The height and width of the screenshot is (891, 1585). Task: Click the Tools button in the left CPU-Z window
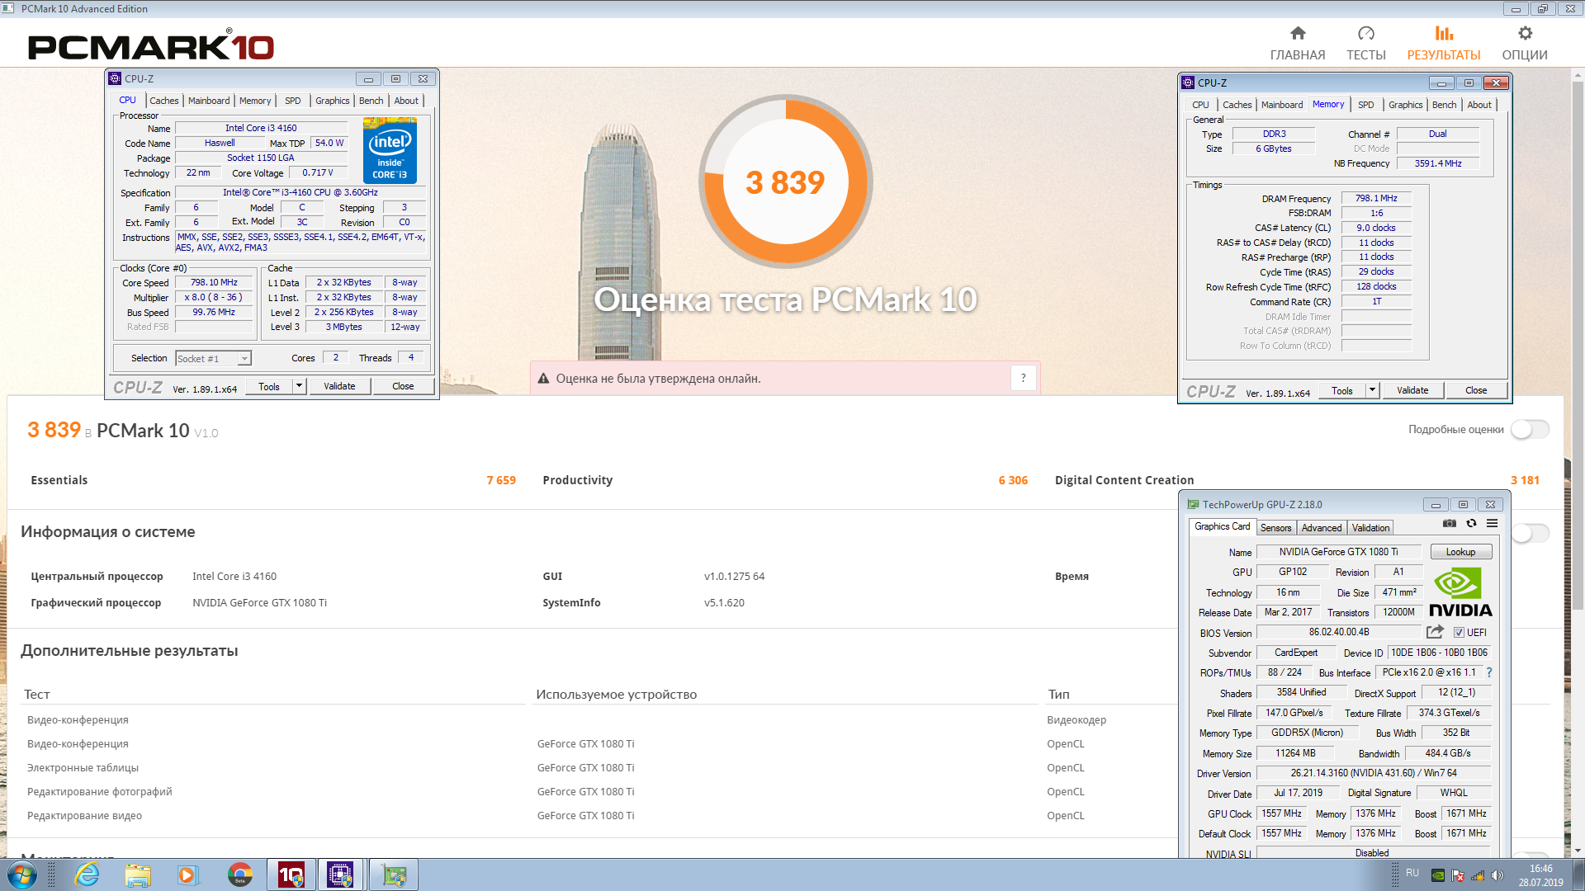pyautogui.click(x=269, y=386)
